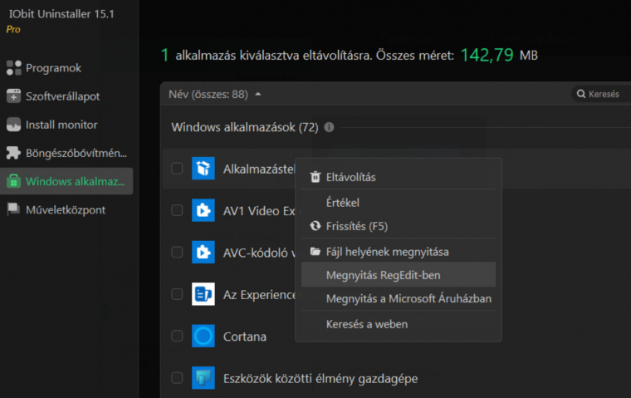Tick the Alkalmazástelepítő checkbox
The height and width of the screenshot is (398, 631).
(x=177, y=169)
